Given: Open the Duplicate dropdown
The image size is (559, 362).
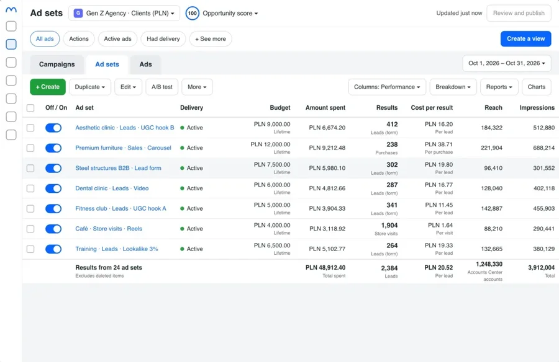Looking at the screenshot, I should click(90, 87).
